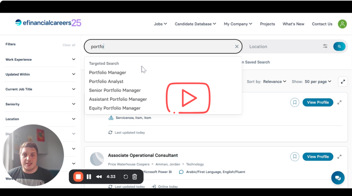Click Clear all filters
The image size is (352, 196).
click(x=69, y=45)
